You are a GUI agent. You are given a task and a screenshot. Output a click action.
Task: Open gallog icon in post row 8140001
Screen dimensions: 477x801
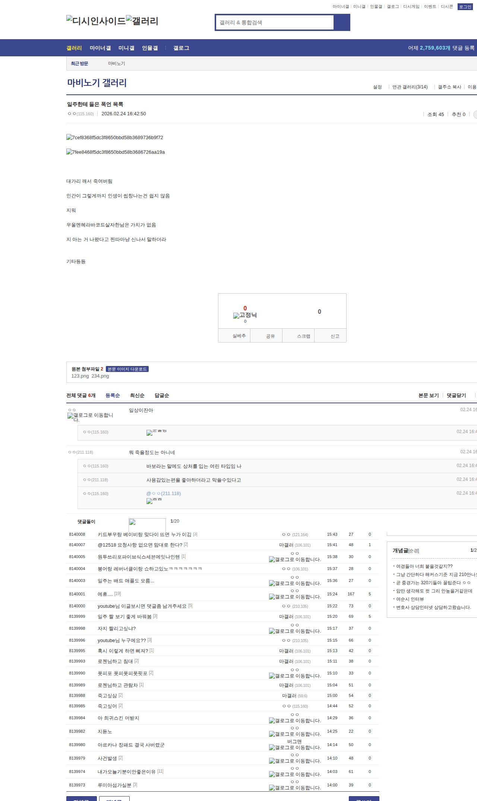pos(295,597)
